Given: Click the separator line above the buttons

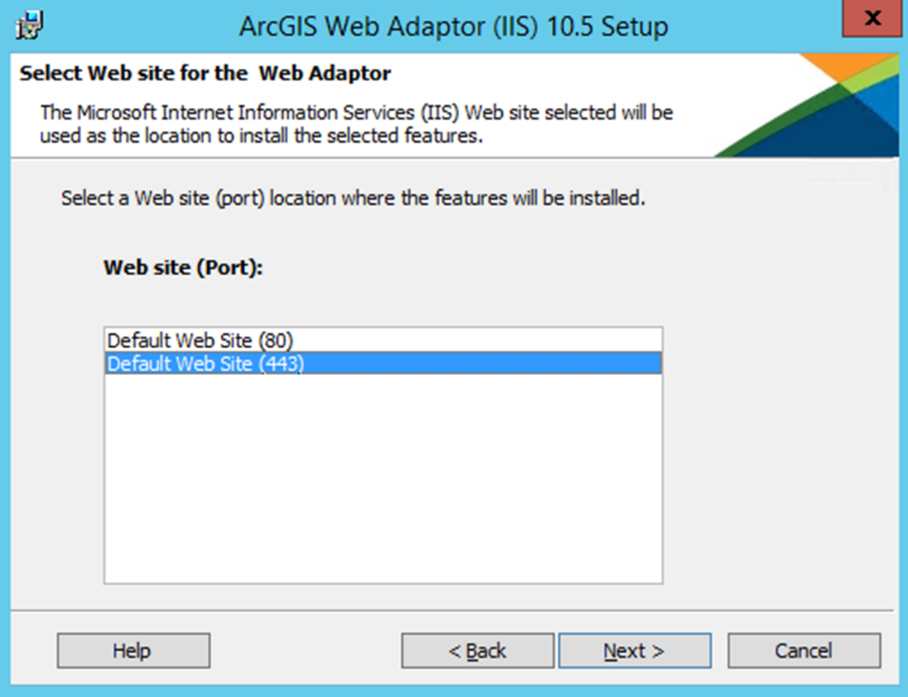Looking at the screenshot, I should click(x=453, y=609).
